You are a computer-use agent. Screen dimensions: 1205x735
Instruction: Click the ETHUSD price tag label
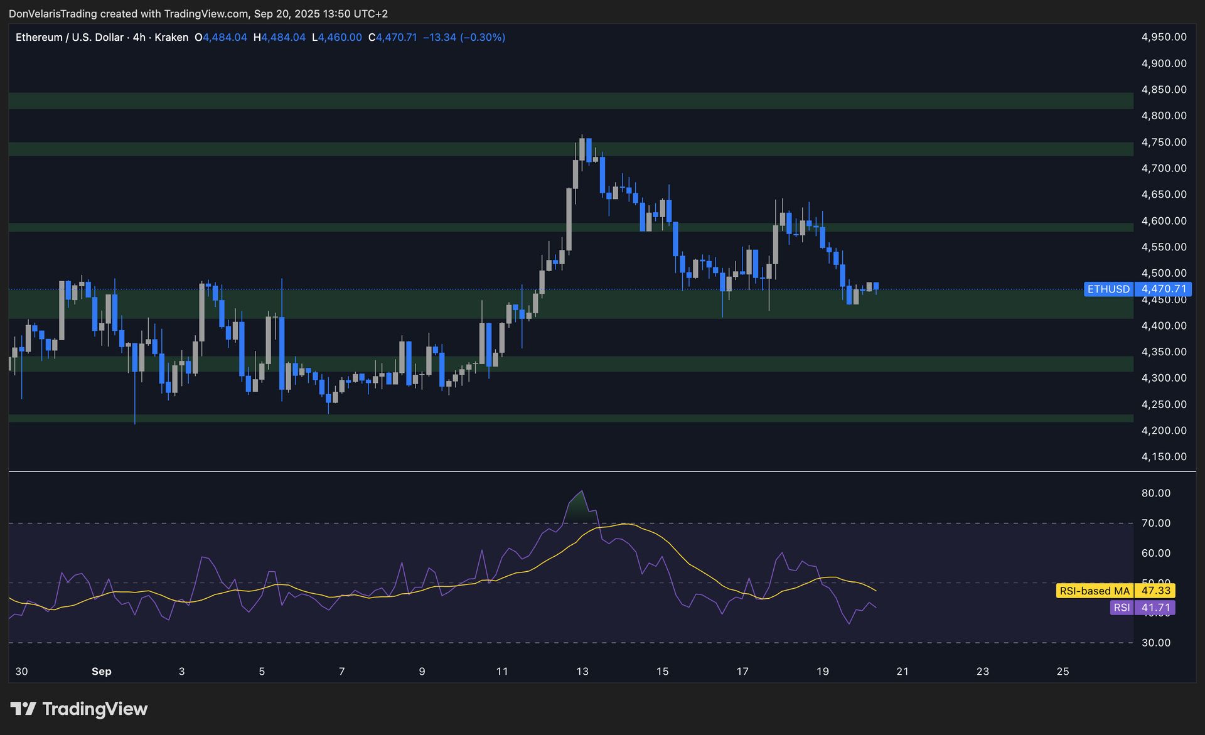pos(1108,289)
